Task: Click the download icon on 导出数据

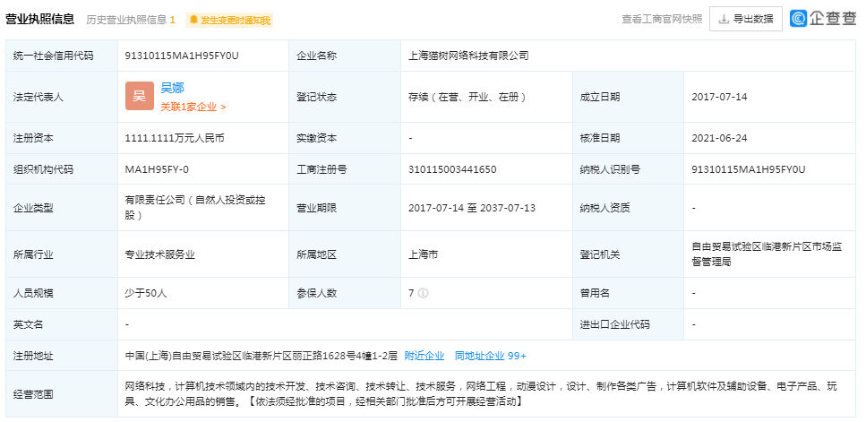Action: pos(724,20)
